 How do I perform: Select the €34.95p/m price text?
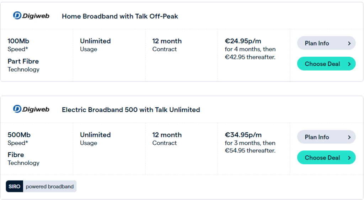[x=243, y=135]
